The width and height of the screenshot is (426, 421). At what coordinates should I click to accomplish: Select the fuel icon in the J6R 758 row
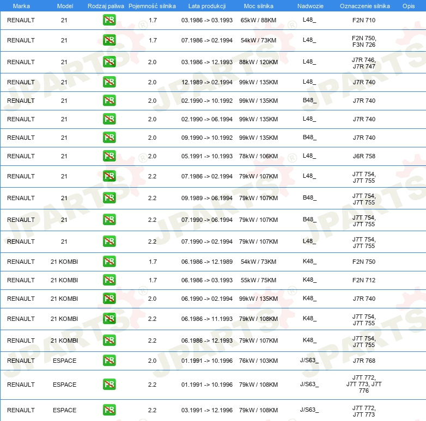click(x=109, y=156)
